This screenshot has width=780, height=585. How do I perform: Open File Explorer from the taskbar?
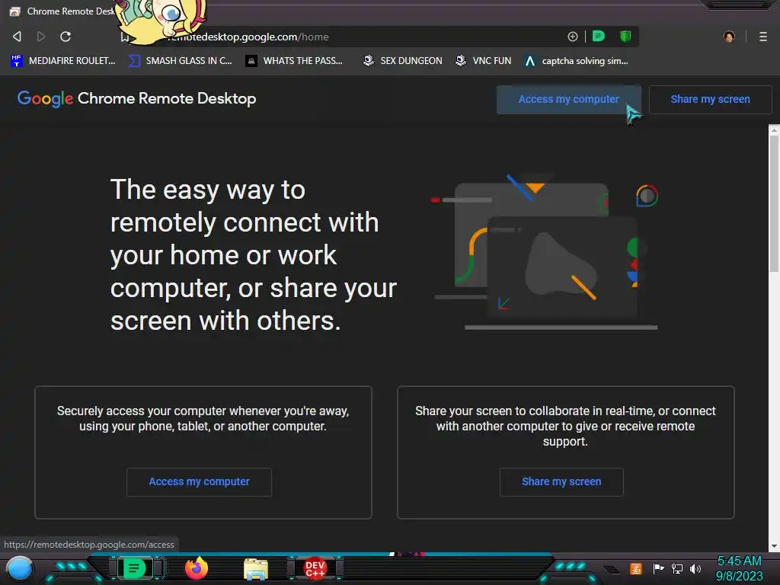point(256,569)
